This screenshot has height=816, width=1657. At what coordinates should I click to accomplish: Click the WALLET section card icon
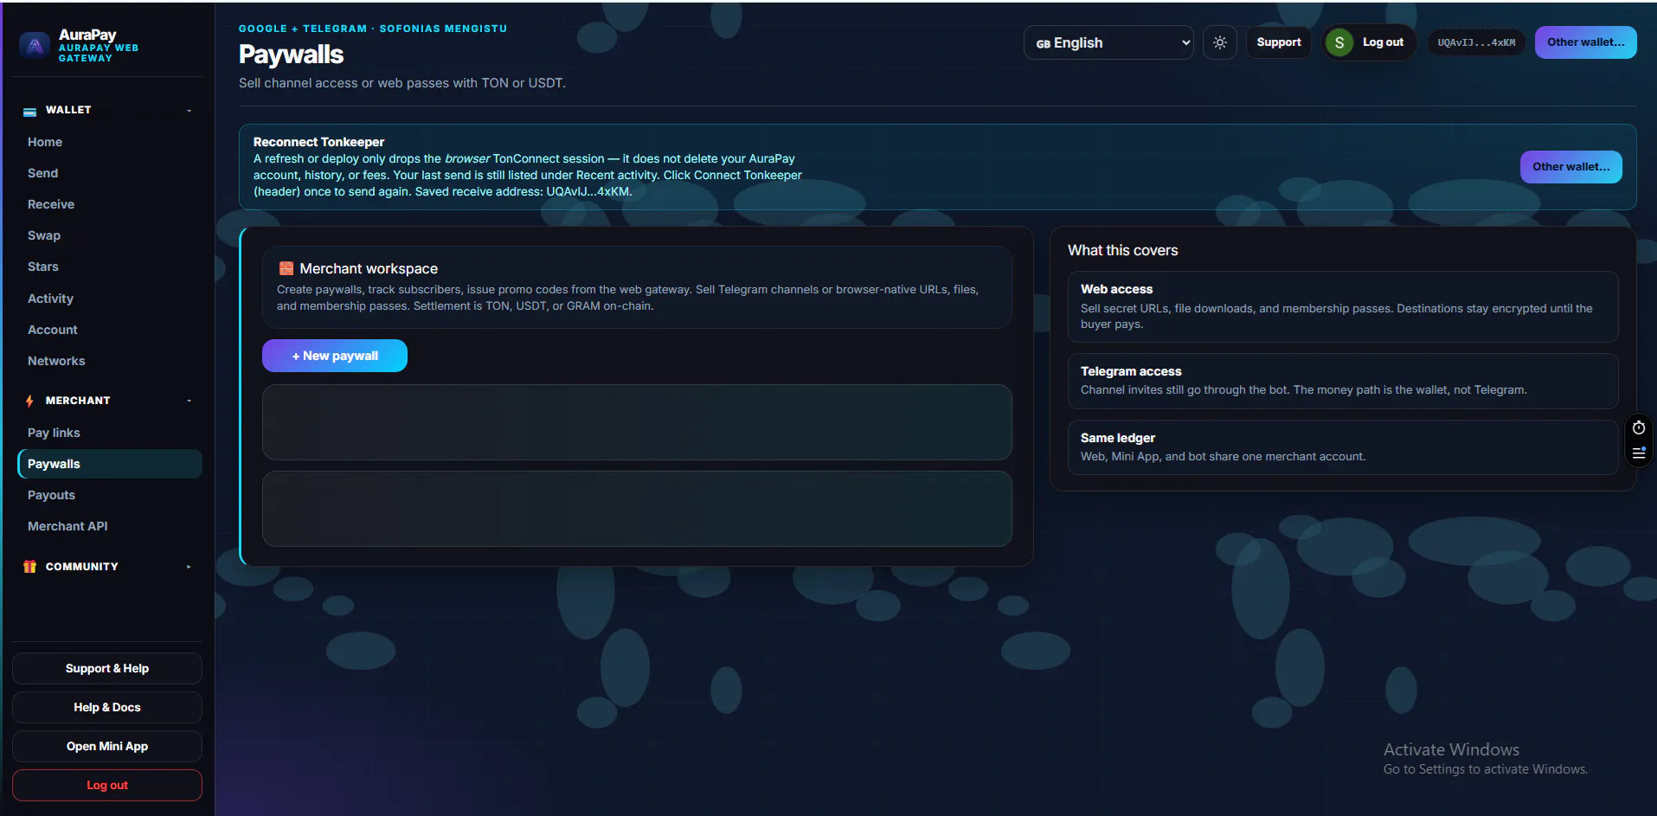point(29,111)
